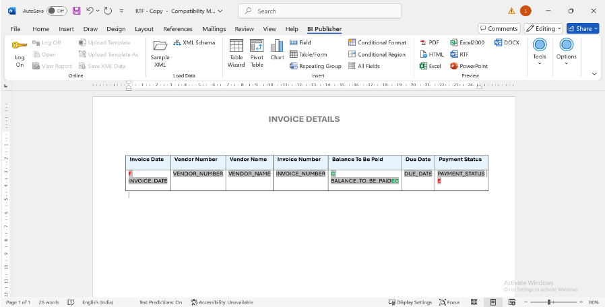Enable Focus mode in status bar
The image size is (605, 307).
click(x=449, y=302)
